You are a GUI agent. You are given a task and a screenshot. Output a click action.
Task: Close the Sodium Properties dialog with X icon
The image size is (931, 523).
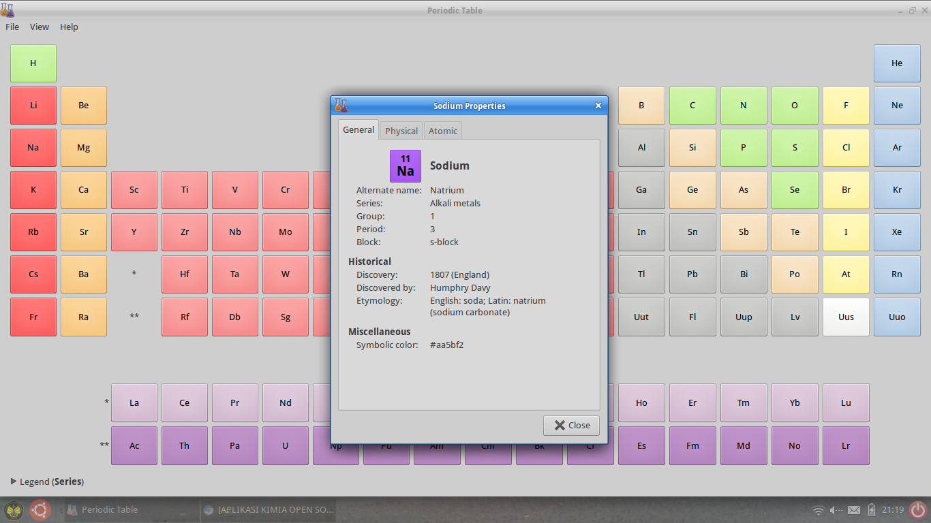click(598, 106)
